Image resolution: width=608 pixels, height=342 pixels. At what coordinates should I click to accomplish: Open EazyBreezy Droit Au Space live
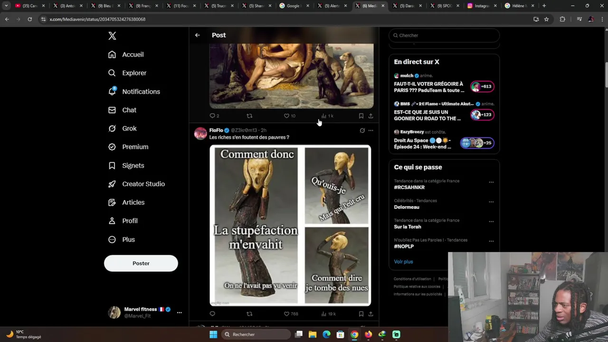[444, 140]
